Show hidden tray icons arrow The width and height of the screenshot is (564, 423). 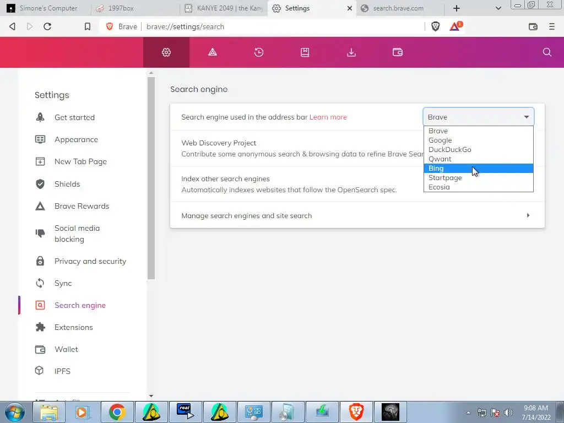coord(468,413)
